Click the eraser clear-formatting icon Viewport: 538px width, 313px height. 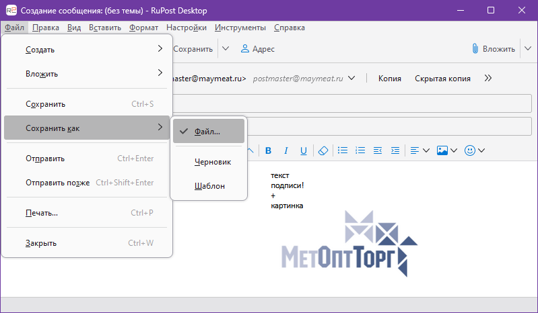coord(322,150)
